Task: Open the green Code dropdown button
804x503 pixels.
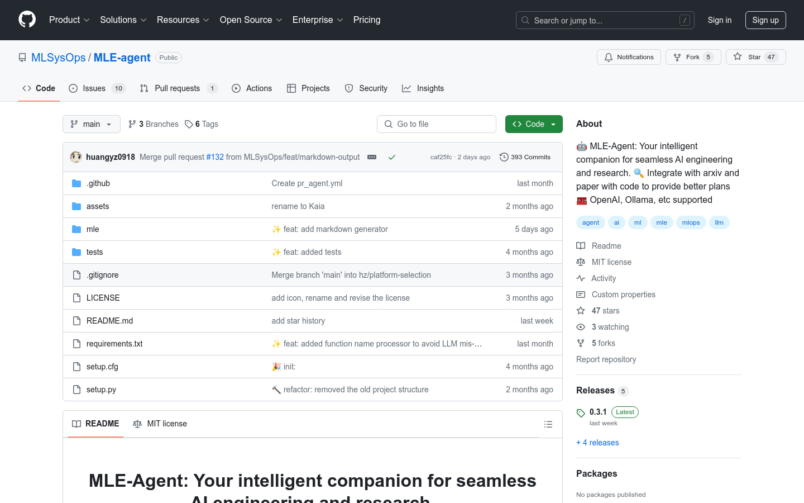Action: [x=534, y=124]
